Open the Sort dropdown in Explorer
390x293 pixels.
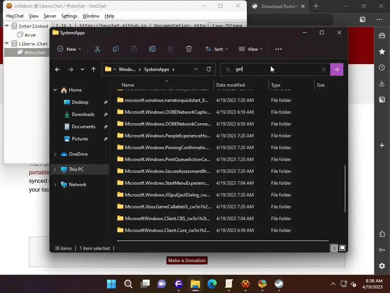pyautogui.click(x=216, y=49)
